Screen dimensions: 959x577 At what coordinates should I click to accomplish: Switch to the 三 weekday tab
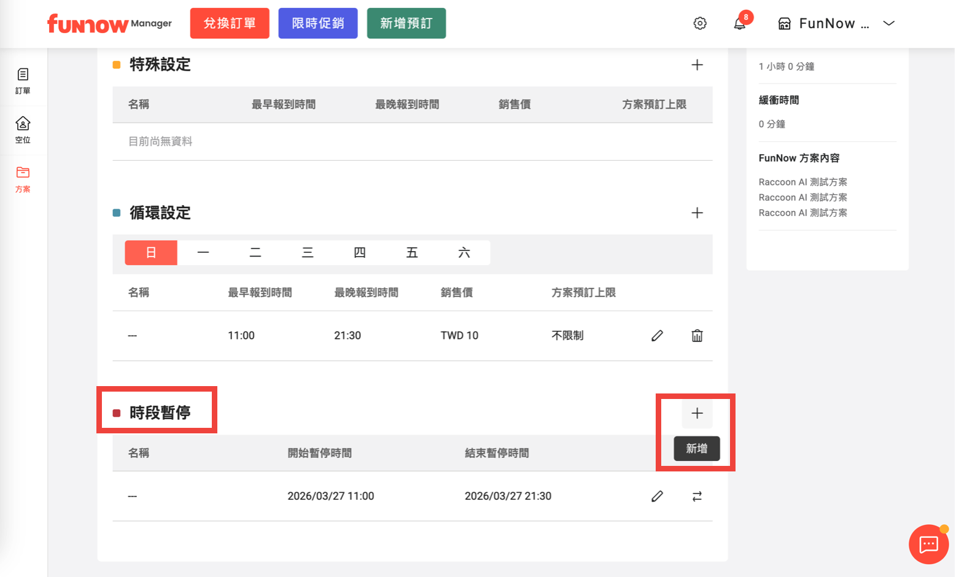click(x=308, y=253)
